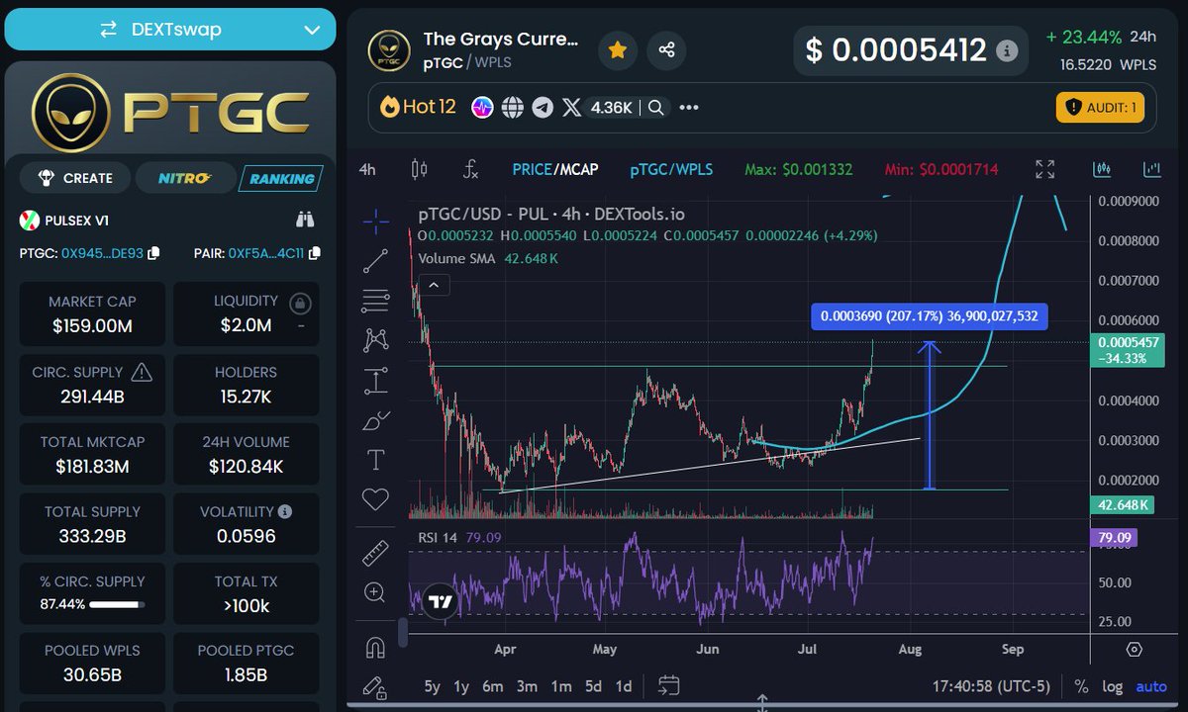1188x712 pixels.
Task: Toggle percent scale mode
Action: click(1081, 686)
